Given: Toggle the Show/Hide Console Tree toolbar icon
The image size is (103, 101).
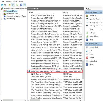Looking at the screenshot, I should pyautogui.click(x=13, y=5).
